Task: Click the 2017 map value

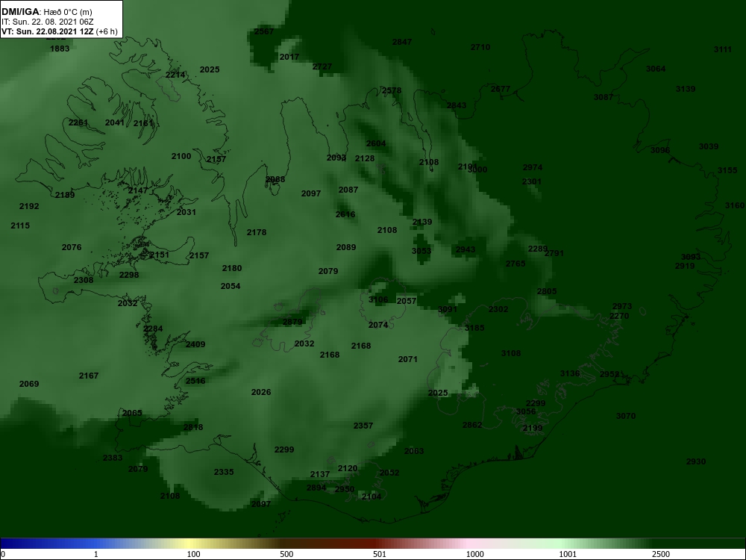Action: pyautogui.click(x=289, y=57)
